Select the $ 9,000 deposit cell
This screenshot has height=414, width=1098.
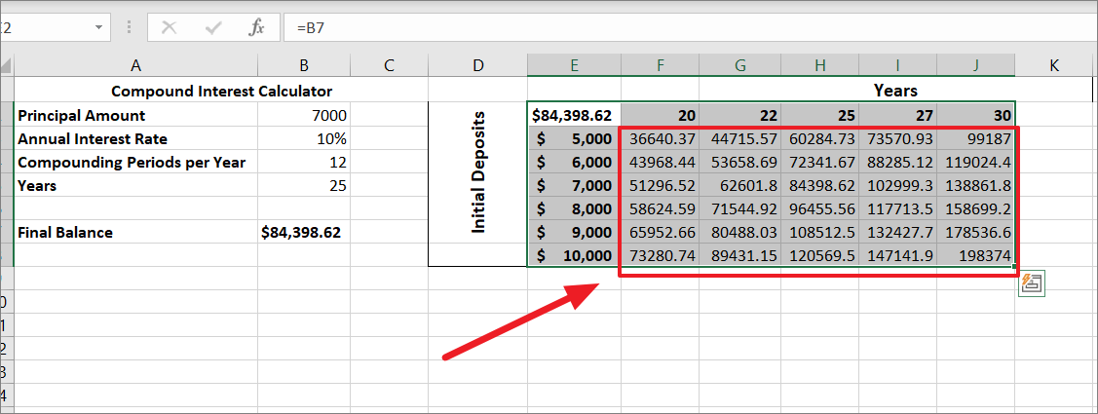(574, 232)
